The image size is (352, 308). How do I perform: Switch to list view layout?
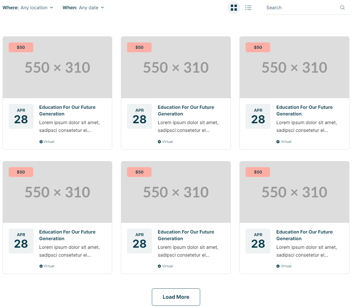pyautogui.click(x=248, y=8)
